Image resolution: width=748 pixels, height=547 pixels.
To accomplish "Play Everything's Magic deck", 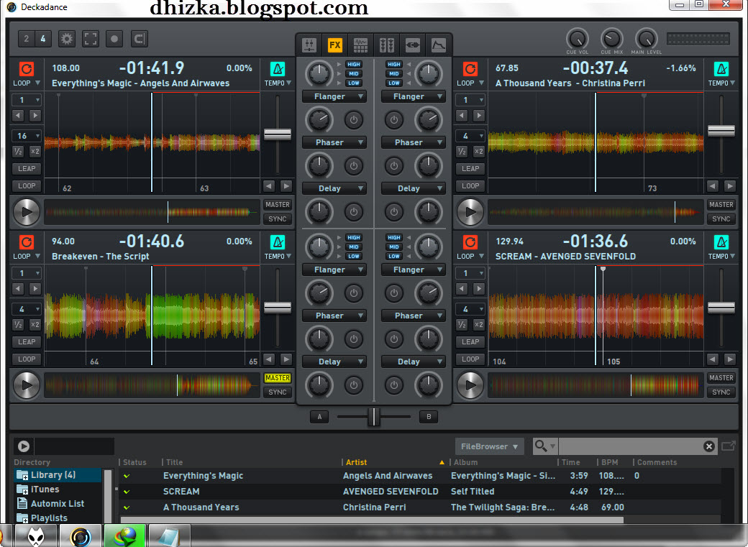I will (26, 212).
